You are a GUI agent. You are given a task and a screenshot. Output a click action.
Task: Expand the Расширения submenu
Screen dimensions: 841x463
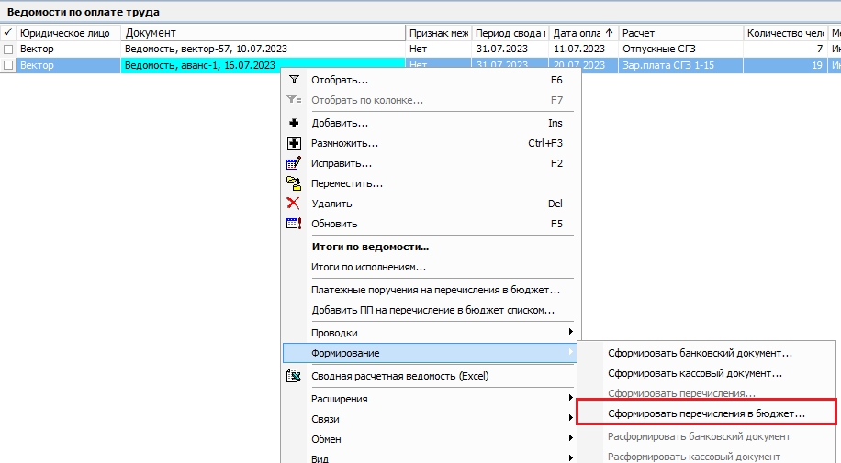click(x=432, y=399)
